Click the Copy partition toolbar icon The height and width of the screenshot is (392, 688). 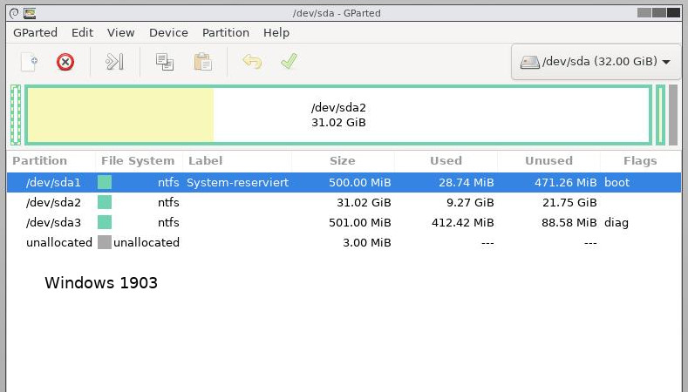pos(165,62)
